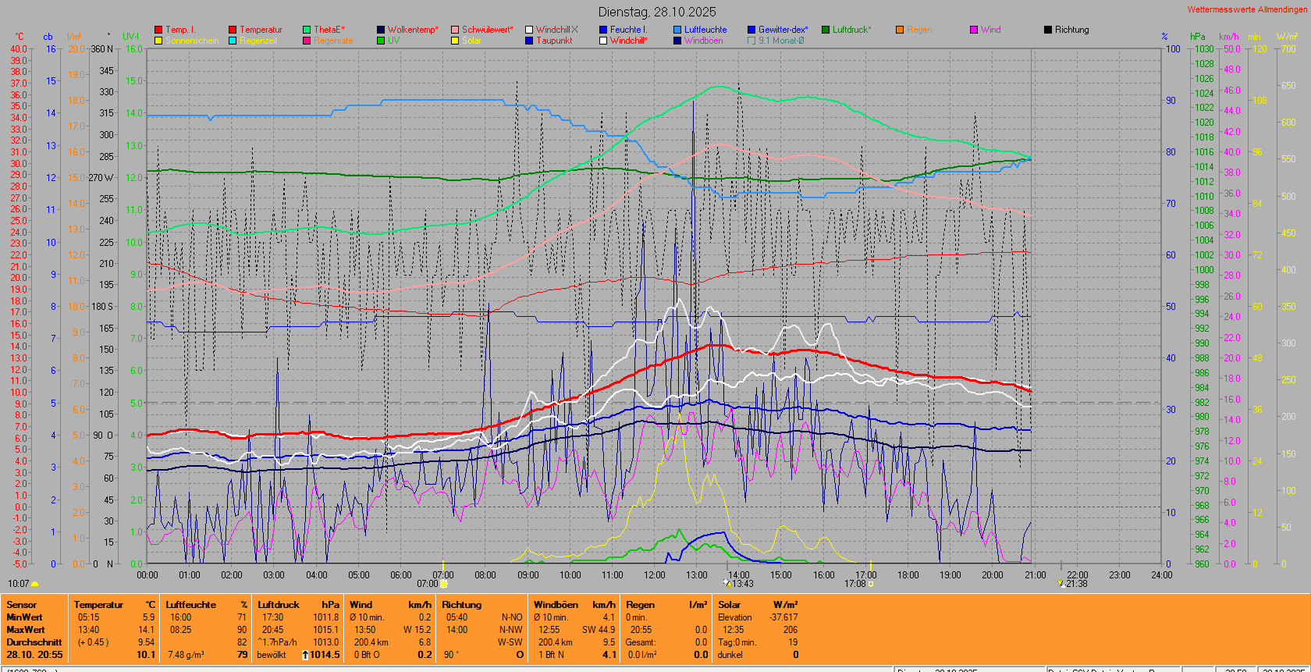Screen dimensions: 1311x672
Task: Click the Luftfeuchte legend label
Action: click(x=705, y=30)
